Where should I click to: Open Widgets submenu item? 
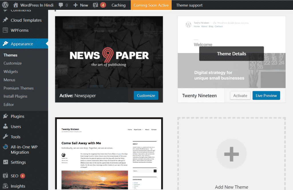tap(11, 72)
